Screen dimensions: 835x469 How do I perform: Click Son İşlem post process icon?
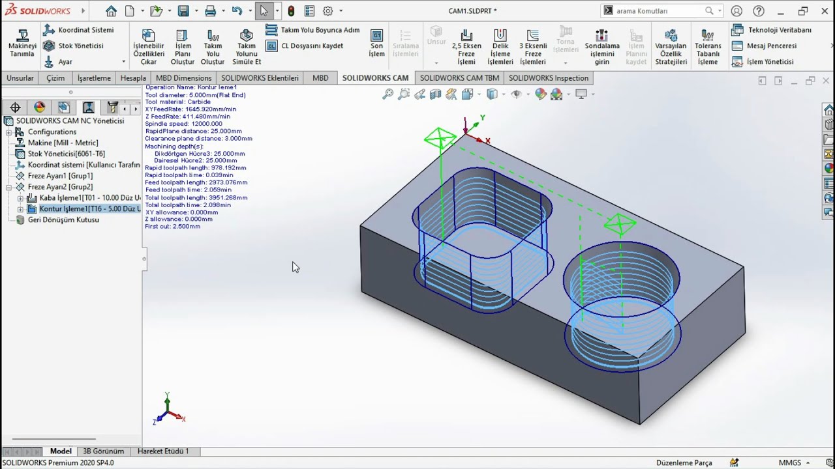[376, 36]
